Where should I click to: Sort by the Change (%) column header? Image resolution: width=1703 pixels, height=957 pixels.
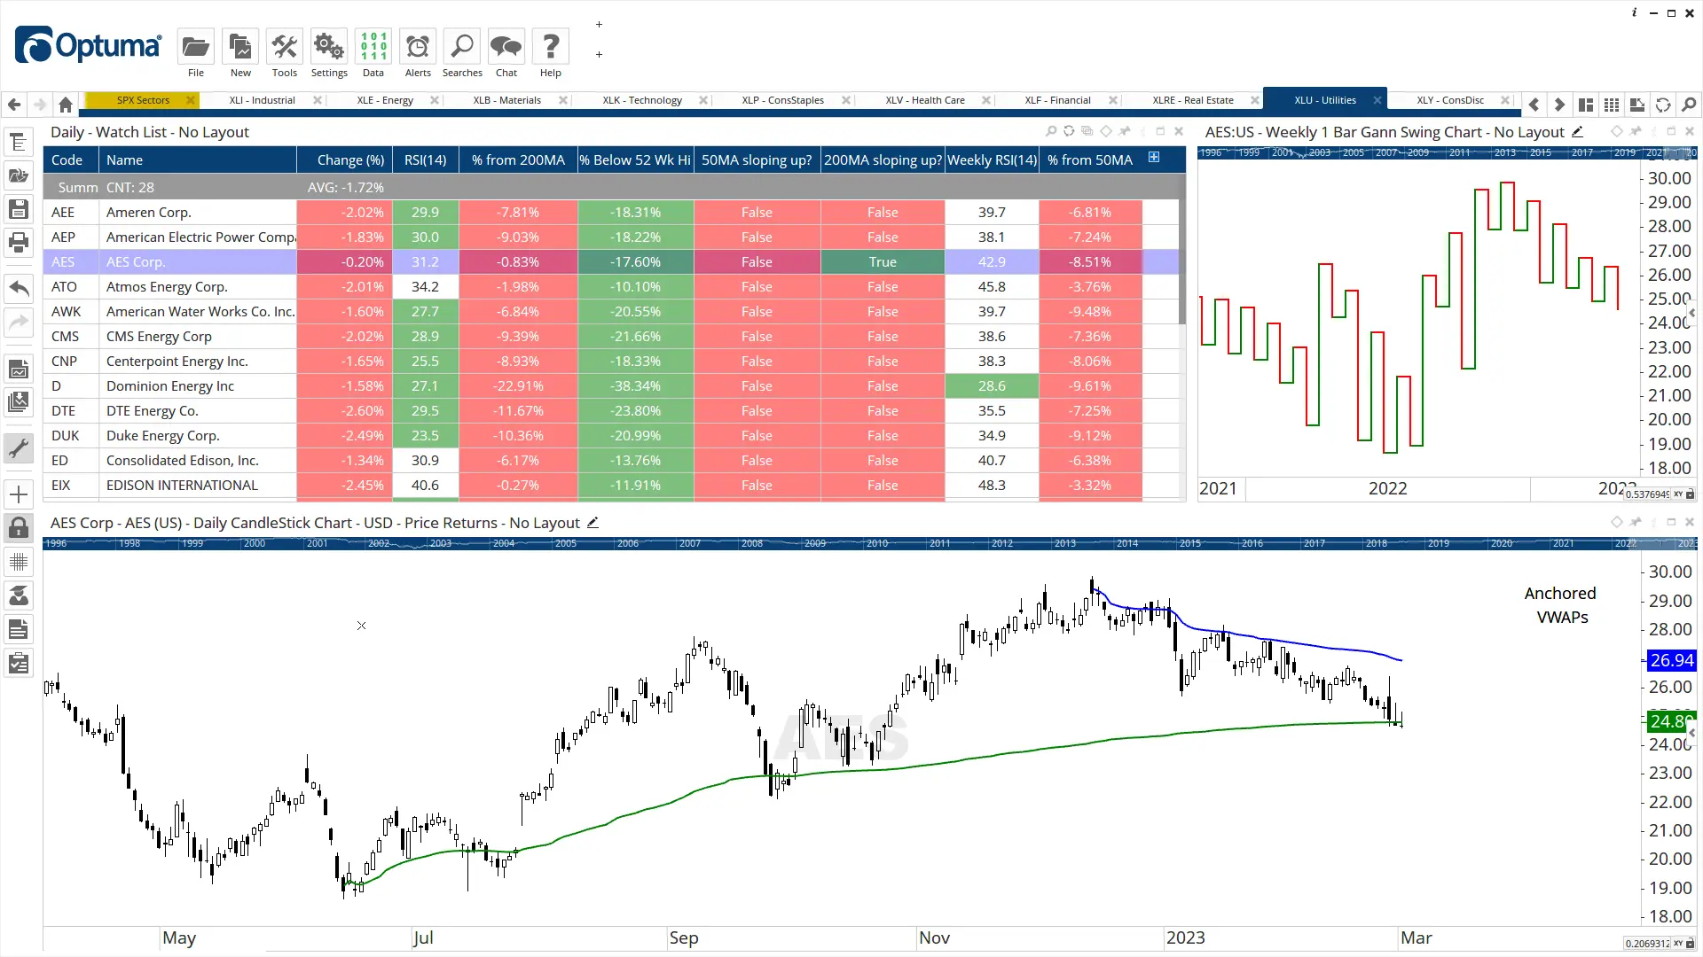[x=344, y=159]
